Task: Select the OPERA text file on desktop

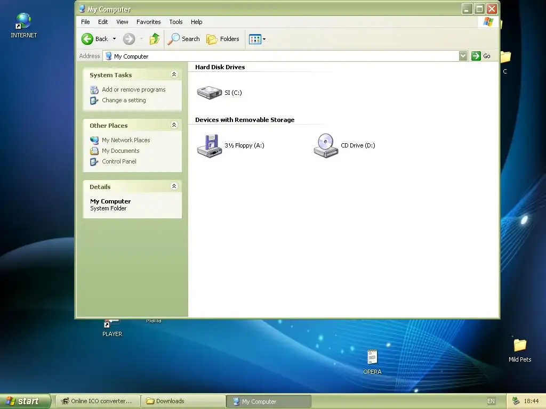Action: point(372,362)
